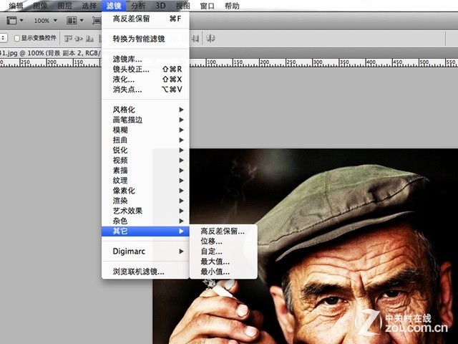The width and height of the screenshot is (458, 344).
Task: Click the Align Top Edges icon
Action: click(68, 38)
